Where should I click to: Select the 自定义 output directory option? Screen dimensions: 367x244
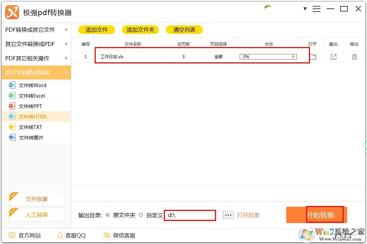coord(142,215)
